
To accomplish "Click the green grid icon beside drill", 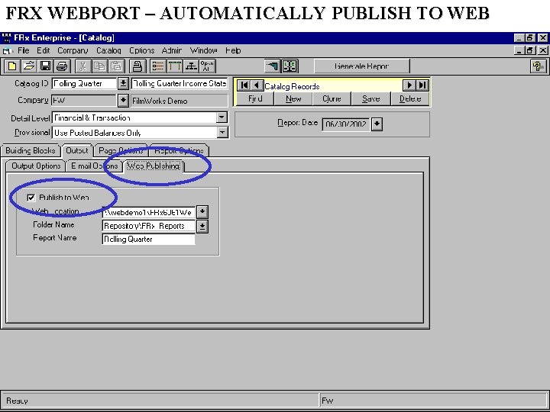I will point(290,66).
